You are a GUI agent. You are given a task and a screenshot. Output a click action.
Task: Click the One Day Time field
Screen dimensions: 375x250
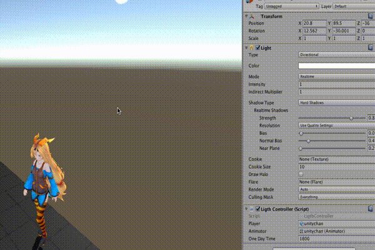(337, 239)
